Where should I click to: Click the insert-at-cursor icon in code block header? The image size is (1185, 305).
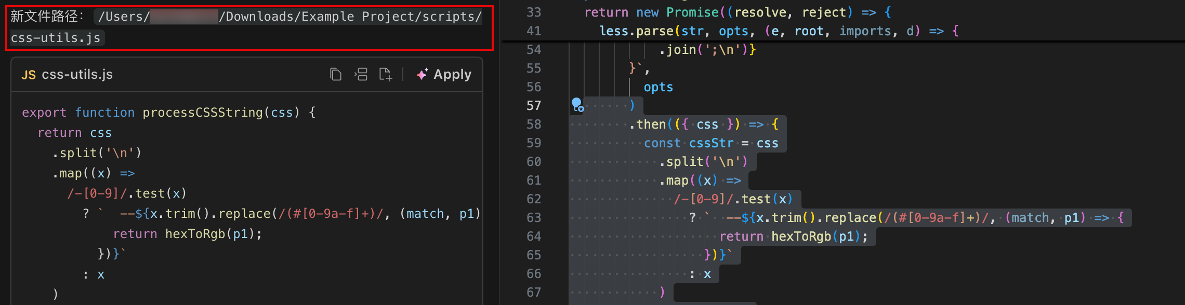[361, 75]
